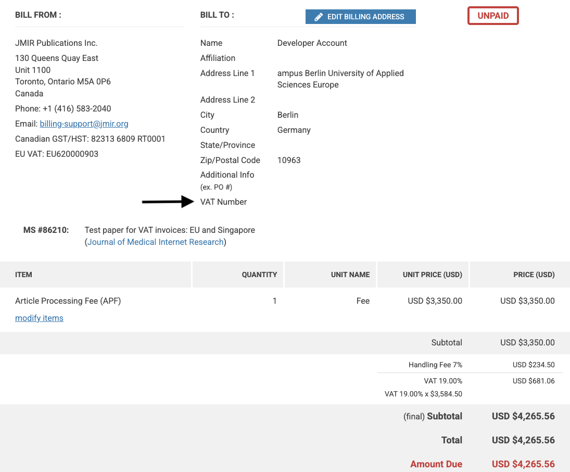This screenshot has width=570, height=472.
Task: Select the ITEM column header
Action: pos(24,275)
